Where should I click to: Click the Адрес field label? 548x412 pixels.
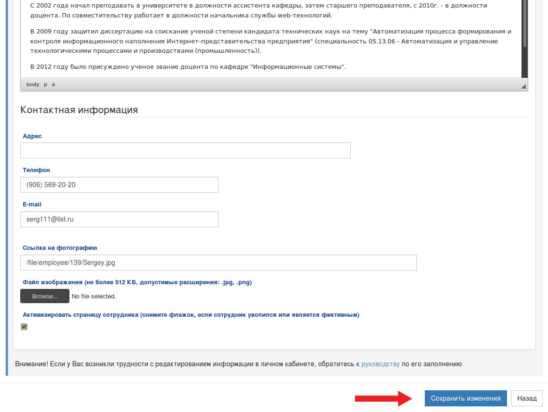32,136
